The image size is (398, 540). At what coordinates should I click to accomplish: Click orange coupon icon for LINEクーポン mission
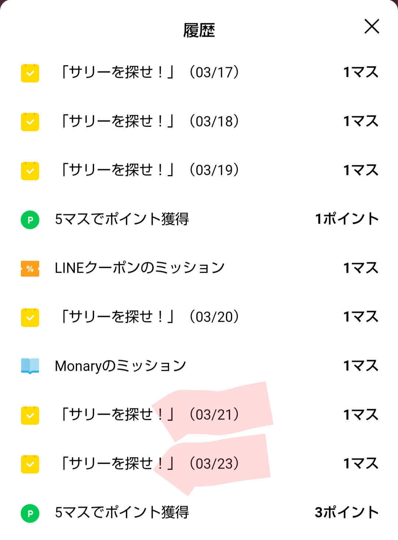30,269
